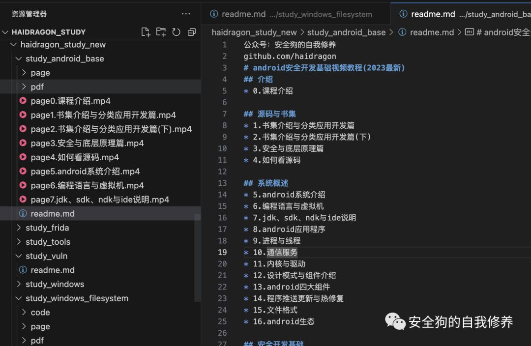Click the symbol icon before android heading breadcrumb
Screen dimensions: 531x346
(470, 32)
